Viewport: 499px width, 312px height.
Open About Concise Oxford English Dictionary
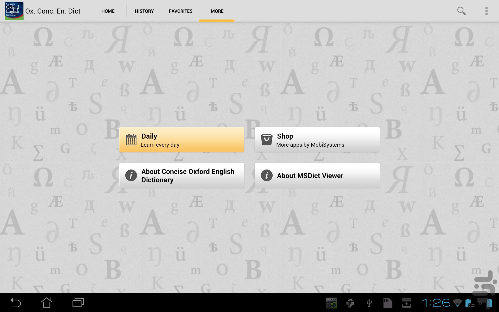click(x=182, y=175)
